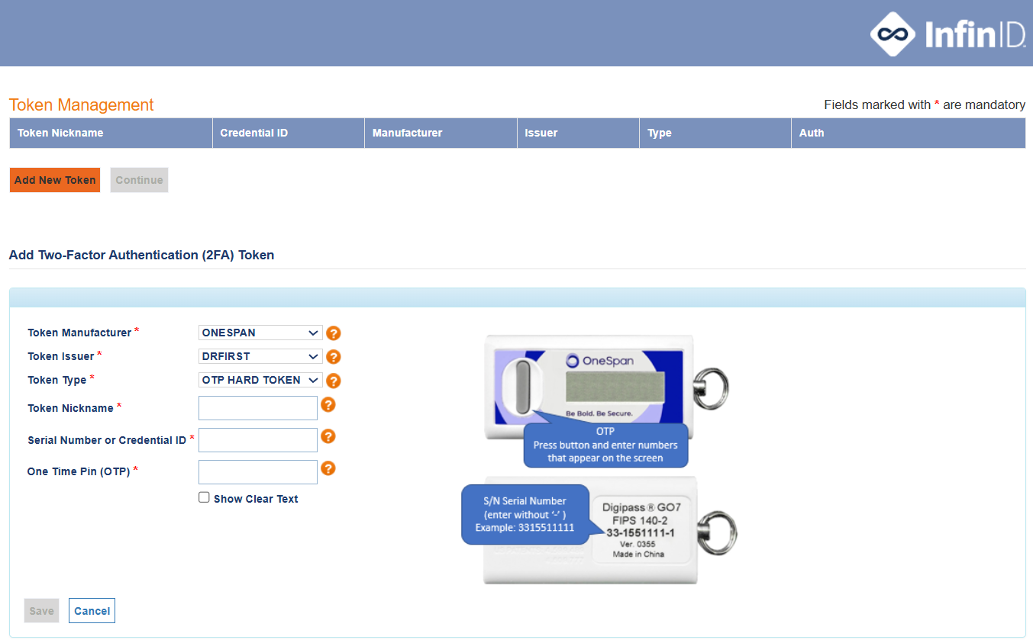Click the One Time Pin input field
This screenshot has width=1033, height=643.
coord(257,472)
